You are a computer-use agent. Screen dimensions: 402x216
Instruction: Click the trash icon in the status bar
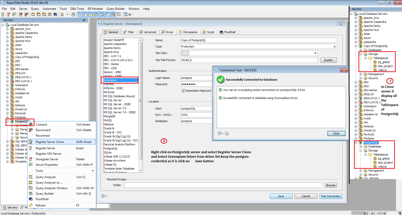click(400, 213)
